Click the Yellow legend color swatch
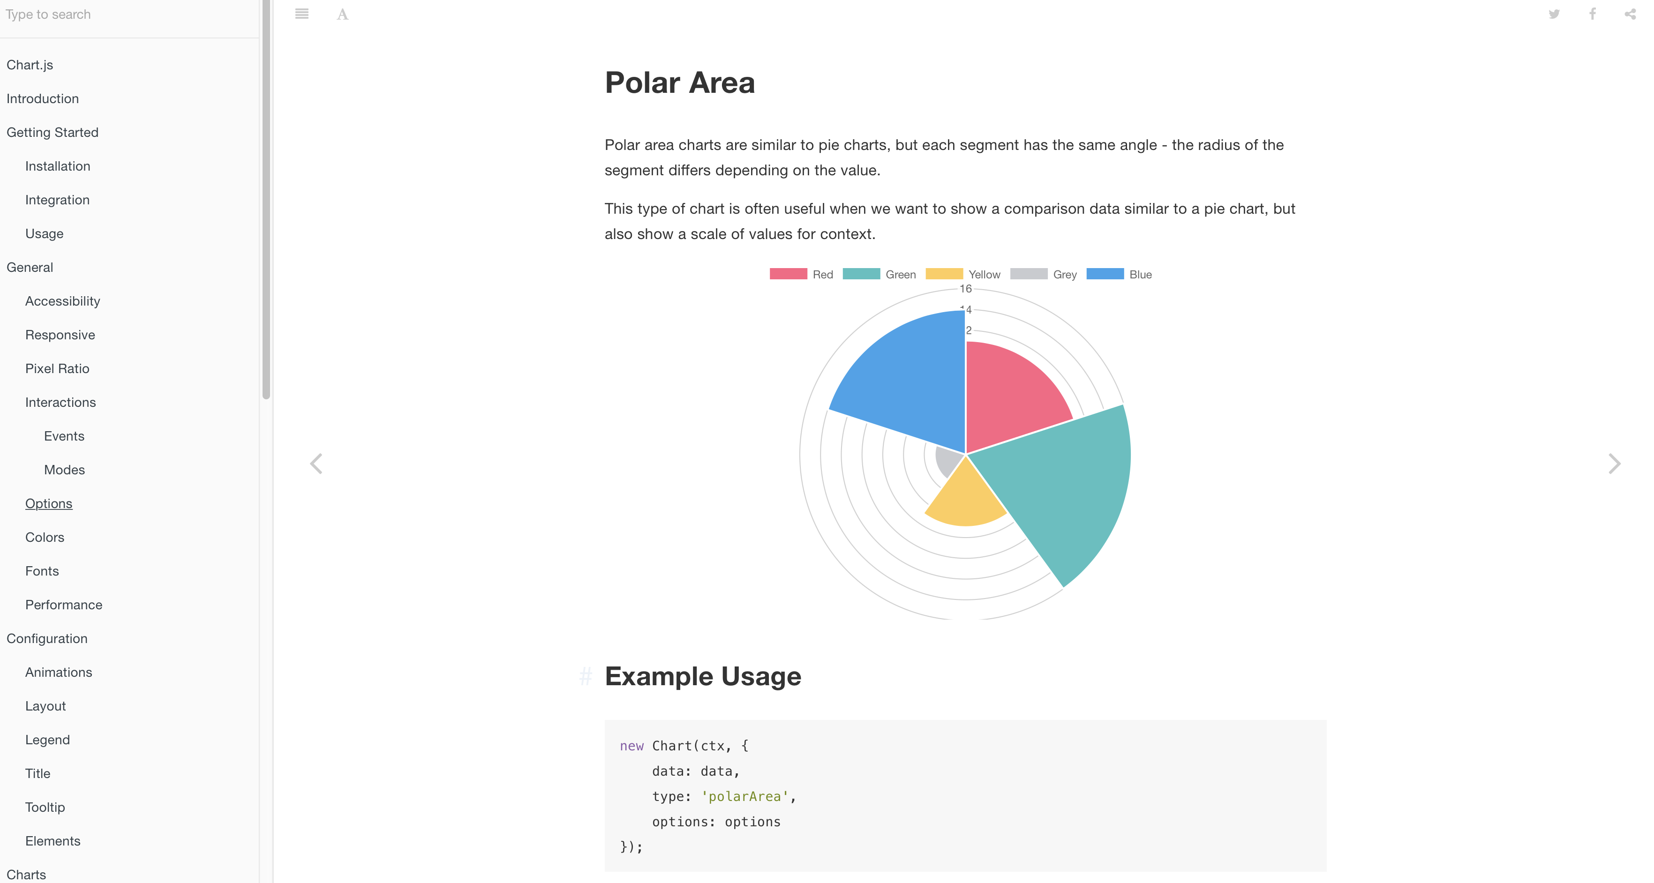The height and width of the screenshot is (883, 1654). 944,274
